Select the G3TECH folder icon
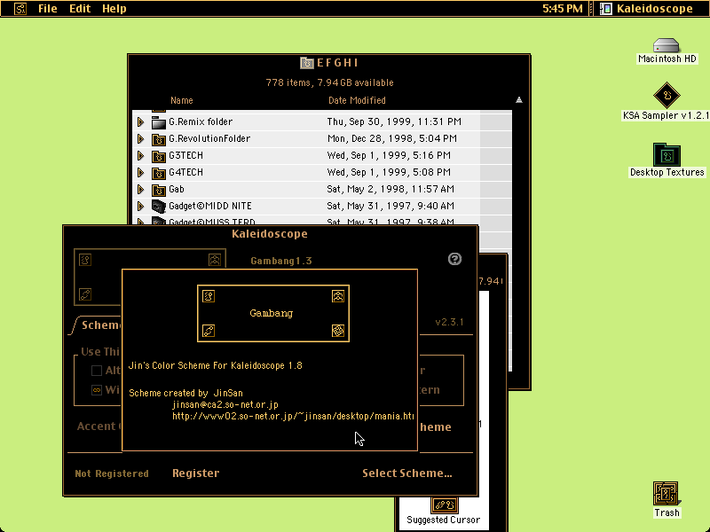Screen dimensions: 710x532 click(x=159, y=156)
